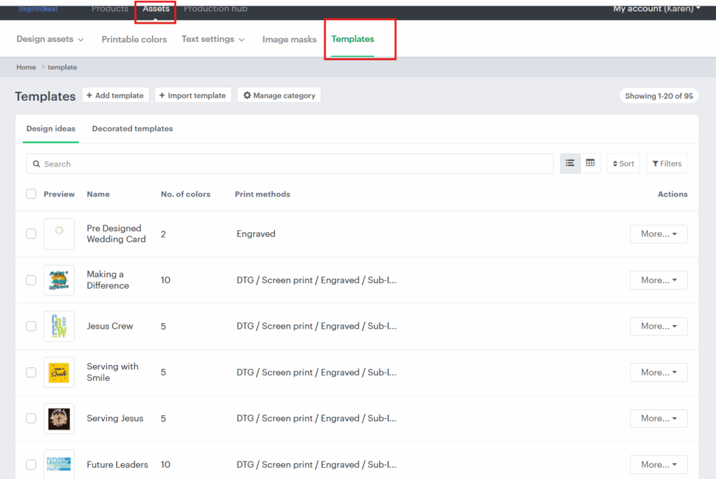Click the ImprintNext logo
This screenshot has width=716, height=479.
(40, 9)
